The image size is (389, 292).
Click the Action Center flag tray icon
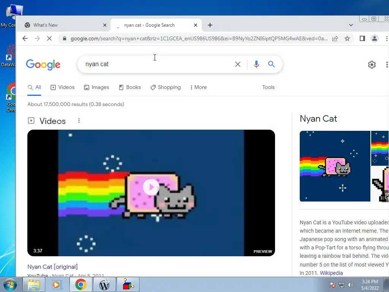click(x=332, y=285)
